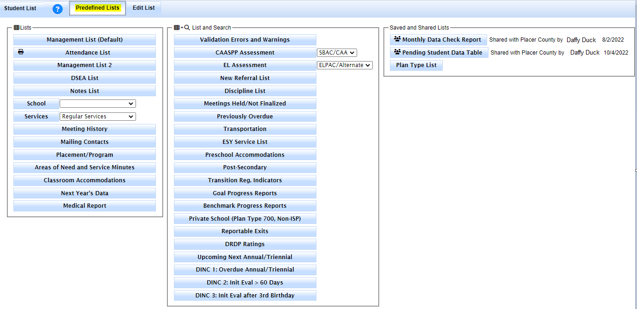Switch to the Edit List tab
637x309 pixels.
pos(143,8)
